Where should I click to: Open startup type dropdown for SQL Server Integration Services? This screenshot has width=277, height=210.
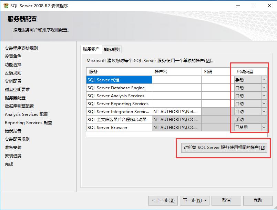point(264,111)
